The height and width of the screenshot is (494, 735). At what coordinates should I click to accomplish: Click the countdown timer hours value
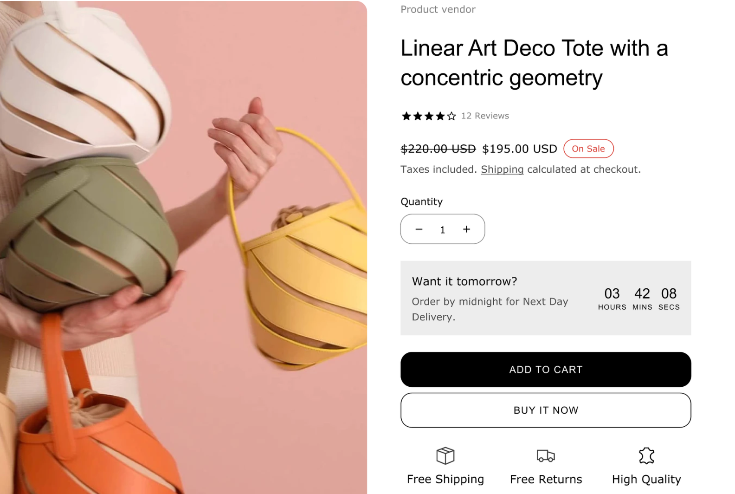click(612, 293)
